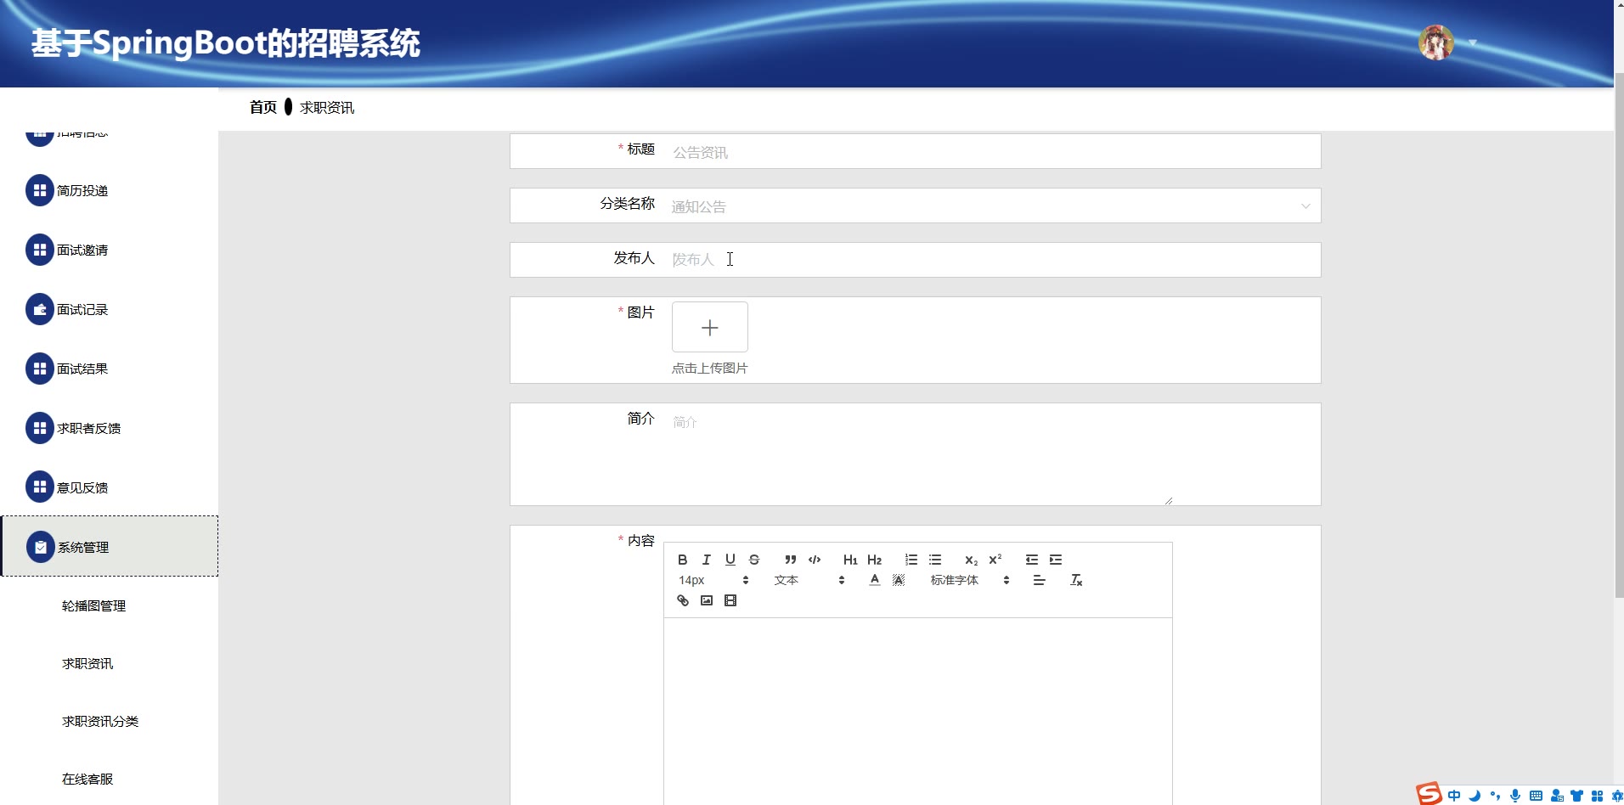Viewport: 1624px width, 805px height.
Task: Clear text formatting in the editor
Action: coord(1076,580)
